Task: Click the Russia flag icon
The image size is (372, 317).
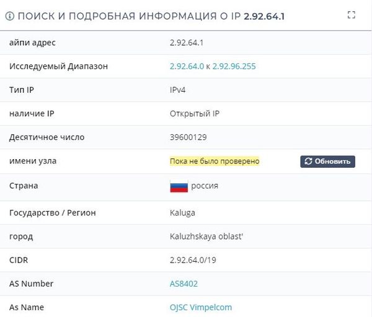Action: (x=179, y=186)
